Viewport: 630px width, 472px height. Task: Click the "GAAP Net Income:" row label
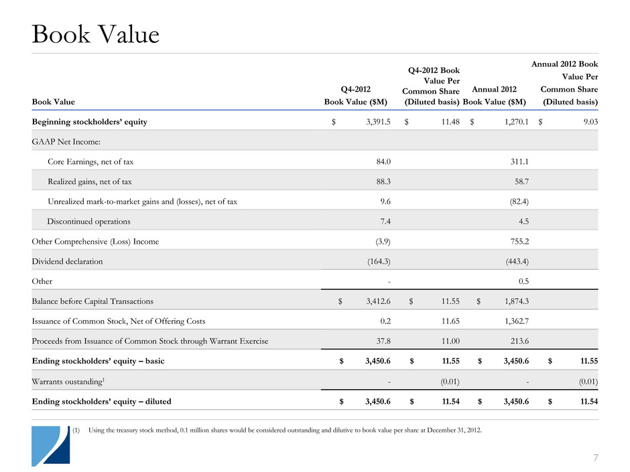[66, 142]
